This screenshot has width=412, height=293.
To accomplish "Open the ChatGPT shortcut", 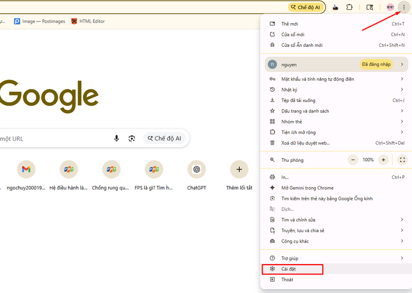I will 197,175.
